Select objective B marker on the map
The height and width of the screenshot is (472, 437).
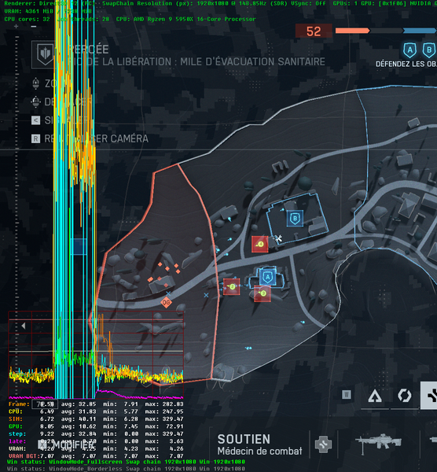[x=295, y=218]
